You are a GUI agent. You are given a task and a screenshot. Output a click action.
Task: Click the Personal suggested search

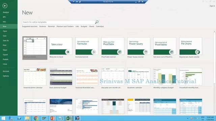click(51, 26)
